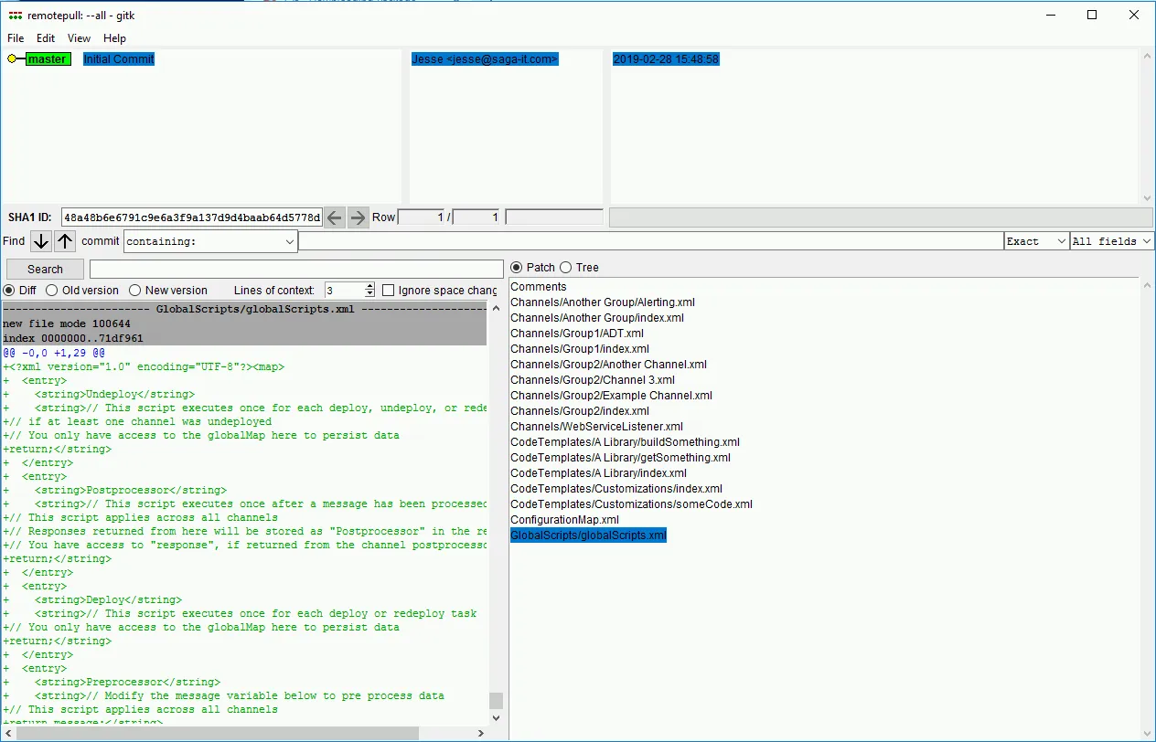The image size is (1156, 742).
Task: Click the SHA1 ID input field
Action: [189, 217]
